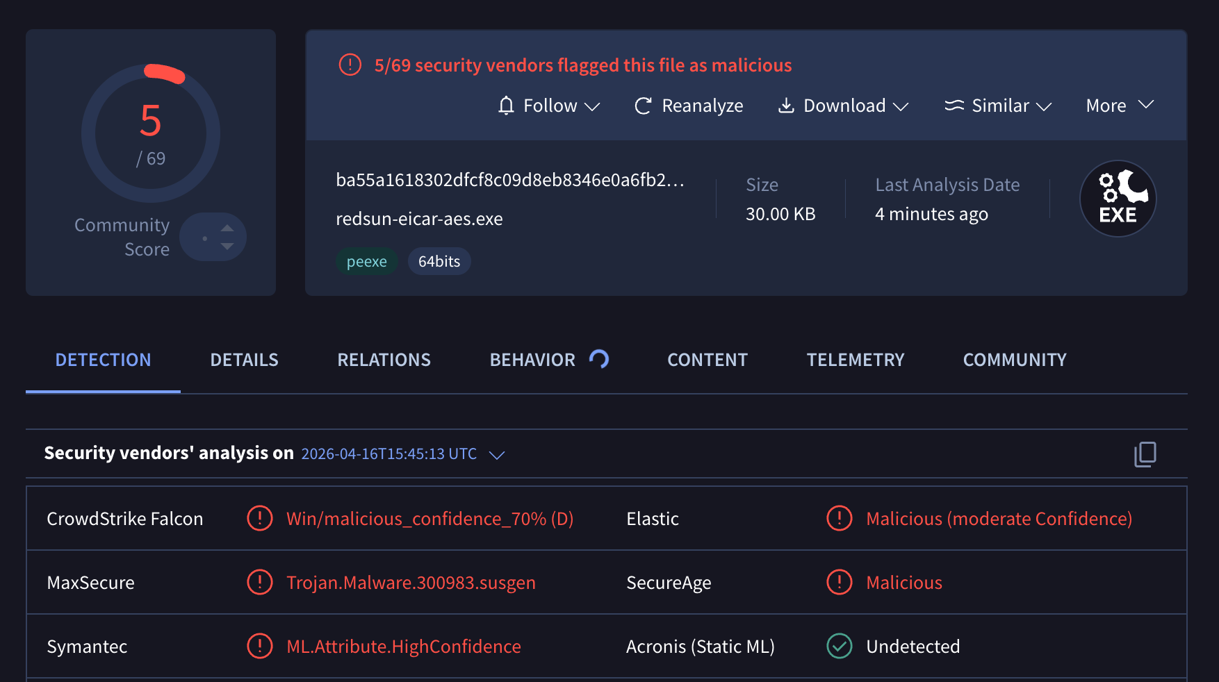1219x682 pixels.
Task: Click the Reanalyze refresh icon
Action: (643, 106)
